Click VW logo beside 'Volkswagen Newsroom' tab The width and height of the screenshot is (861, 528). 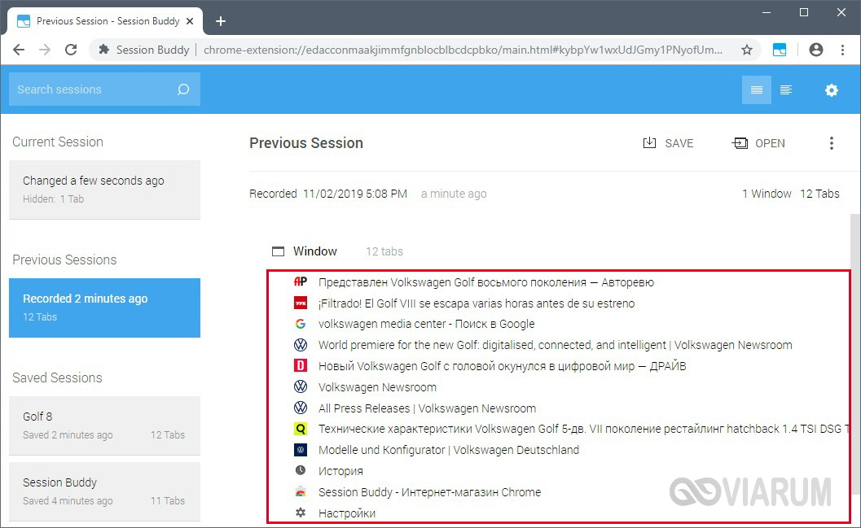301,386
